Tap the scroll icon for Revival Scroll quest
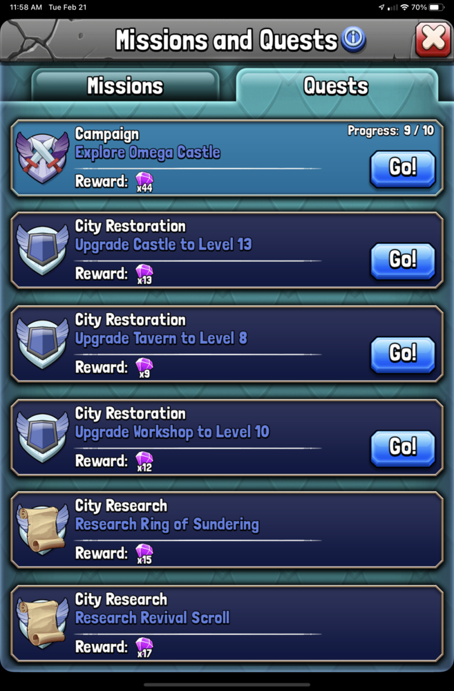The width and height of the screenshot is (454, 691). coord(43,623)
